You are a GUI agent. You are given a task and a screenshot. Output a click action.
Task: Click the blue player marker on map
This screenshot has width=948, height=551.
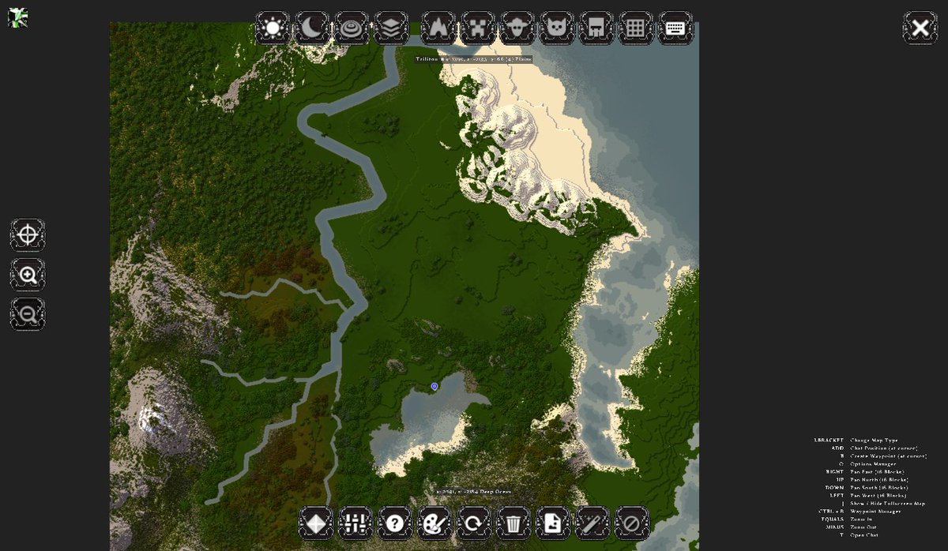[x=434, y=386]
